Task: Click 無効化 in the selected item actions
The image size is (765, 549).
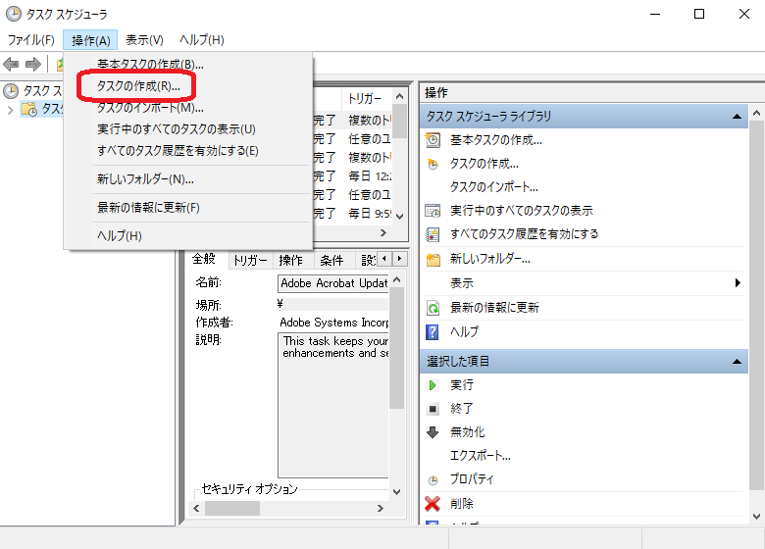Action: [x=468, y=432]
